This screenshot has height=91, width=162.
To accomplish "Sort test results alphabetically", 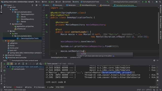I will click(16, 64).
